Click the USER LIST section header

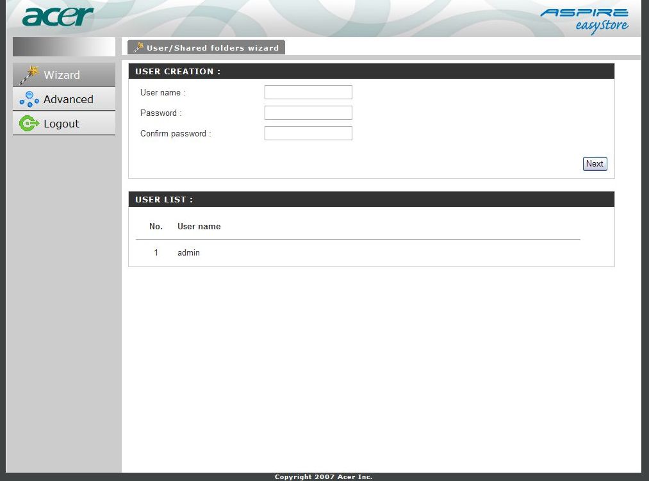pyautogui.click(x=164, y=199)
